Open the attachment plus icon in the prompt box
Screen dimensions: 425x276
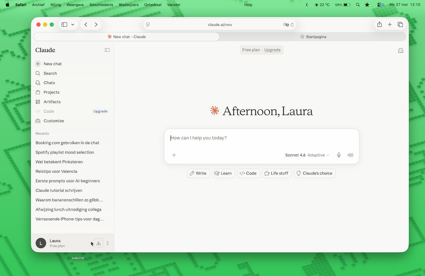coord(174,155)
